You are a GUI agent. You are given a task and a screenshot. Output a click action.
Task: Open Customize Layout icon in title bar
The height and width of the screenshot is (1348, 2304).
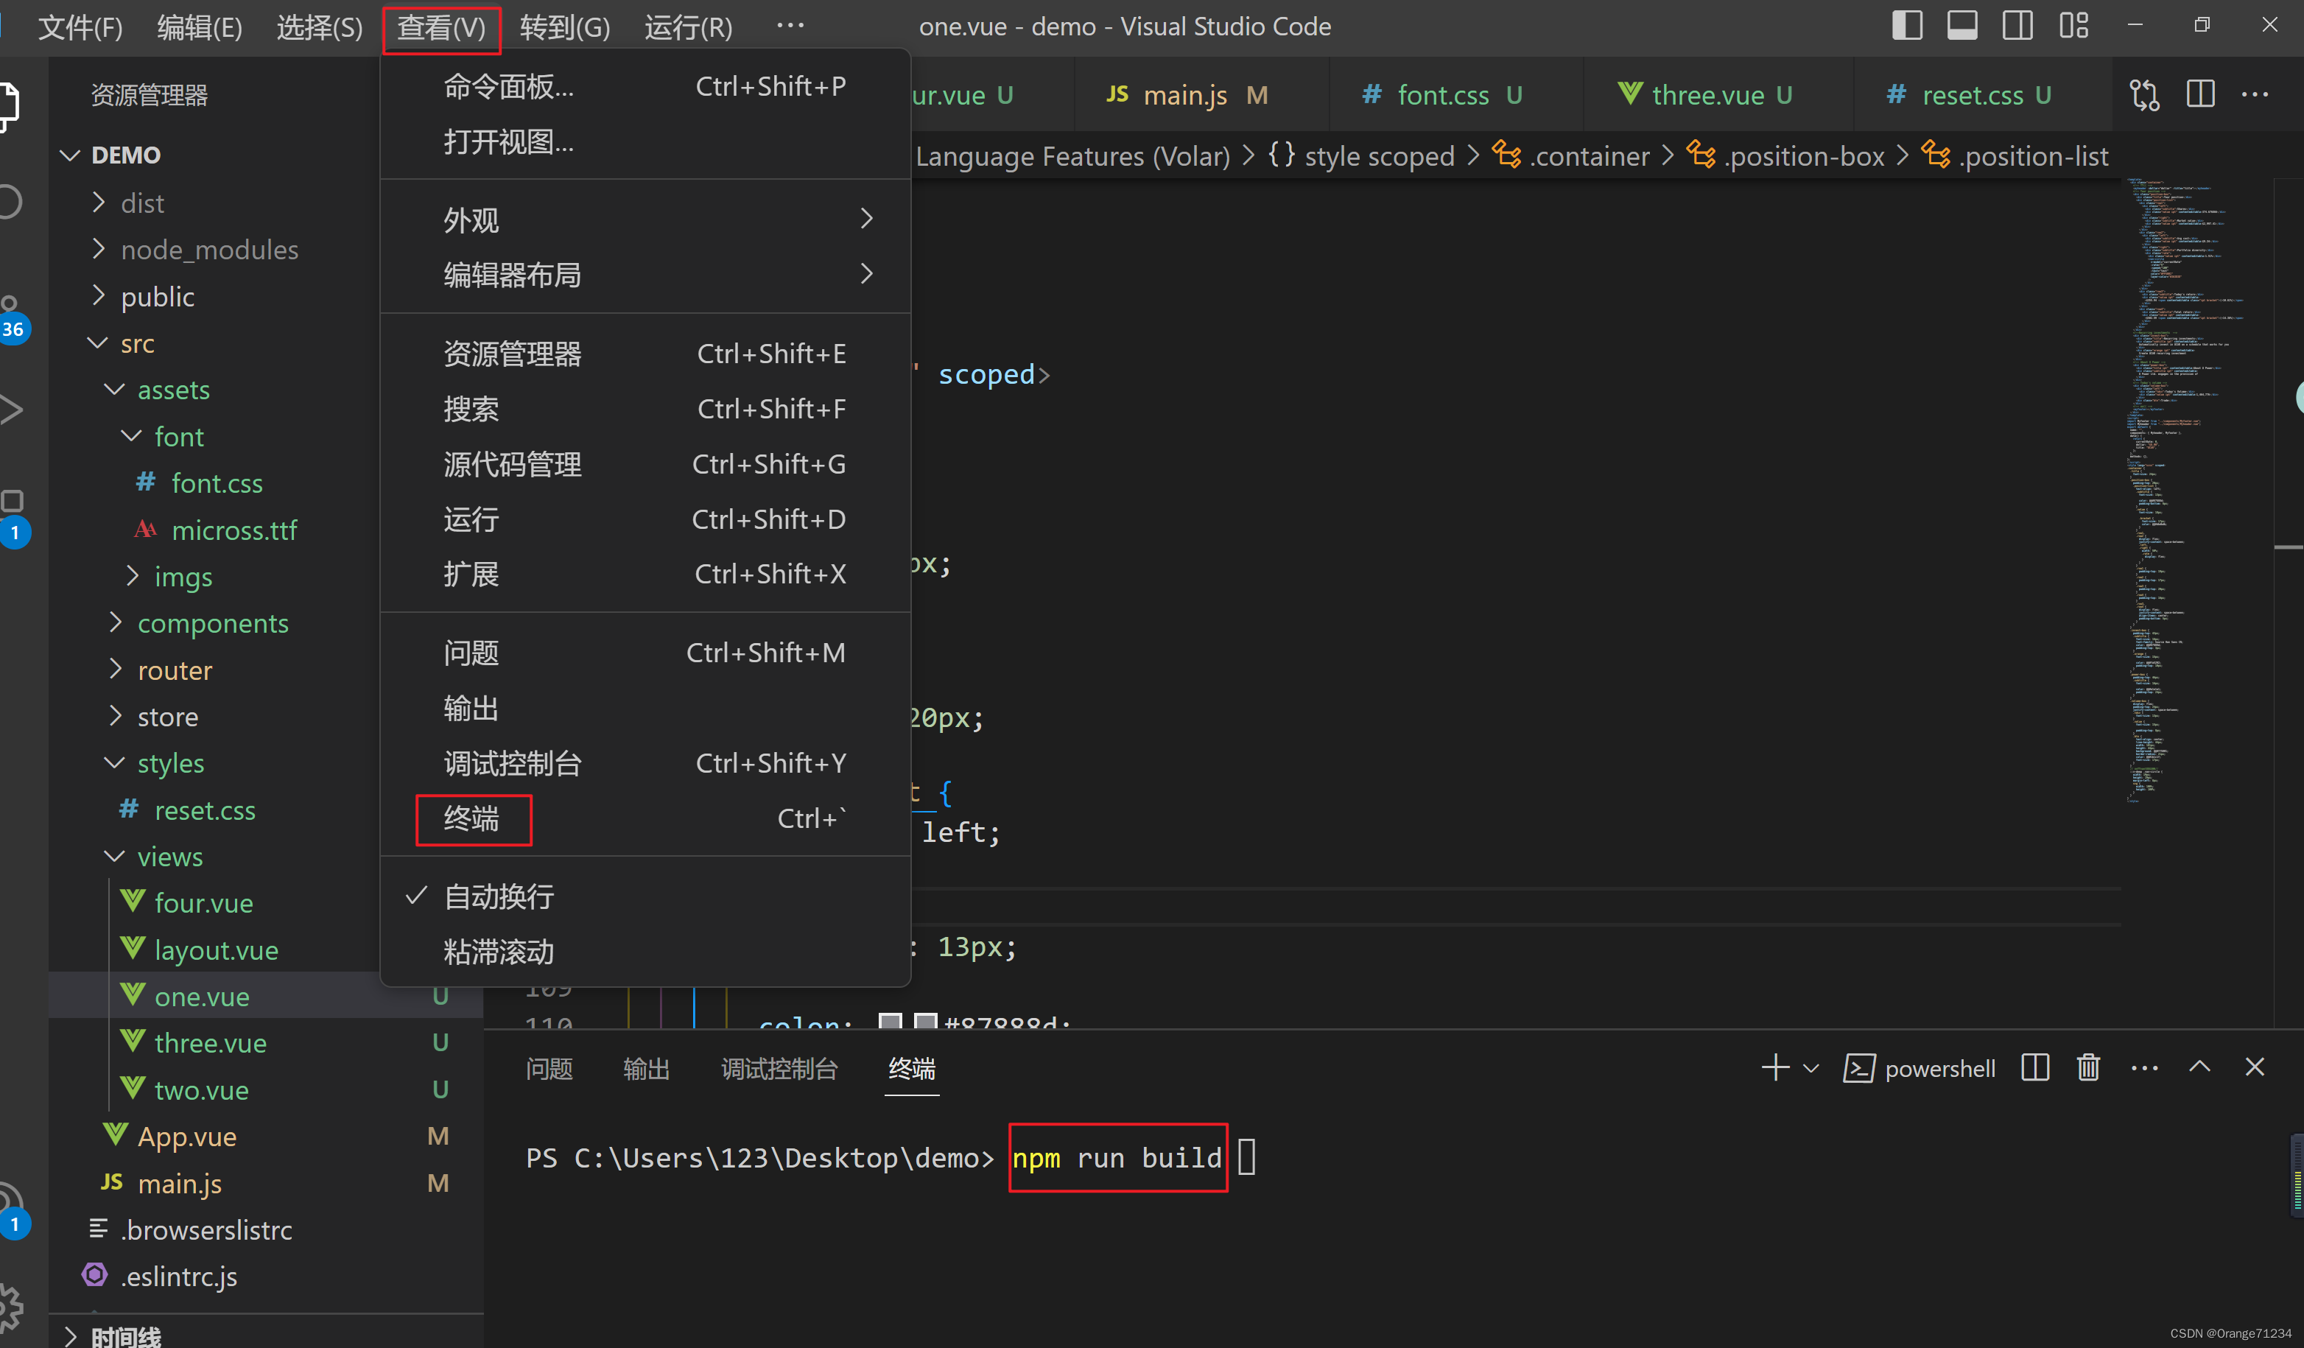pos(2073,25)
